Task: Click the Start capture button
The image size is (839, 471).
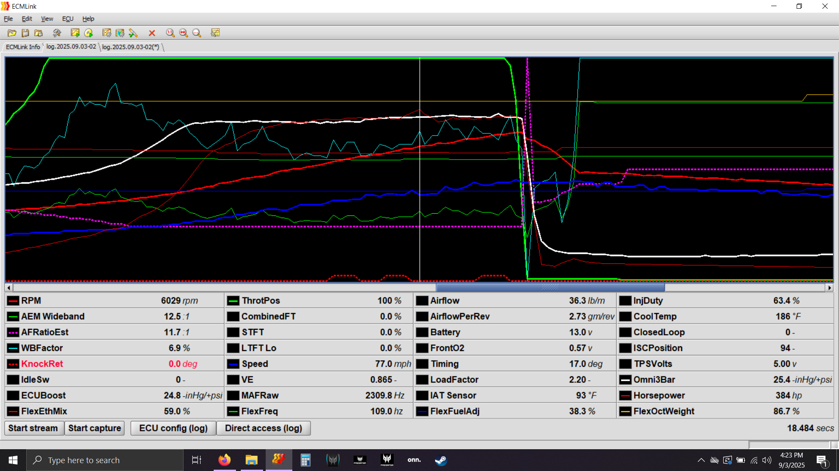Action: 94,428
